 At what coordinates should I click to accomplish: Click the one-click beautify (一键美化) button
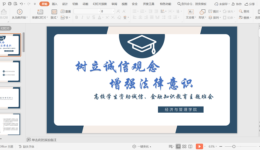coord(142,146)
